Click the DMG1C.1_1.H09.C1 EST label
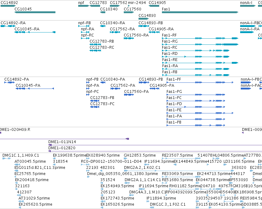 (x=21, y=155)
